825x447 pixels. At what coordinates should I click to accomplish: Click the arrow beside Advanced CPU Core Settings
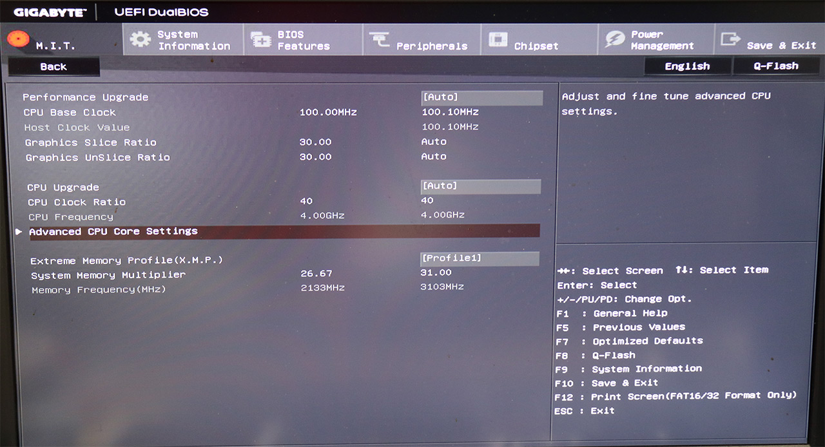coord(19,231)
